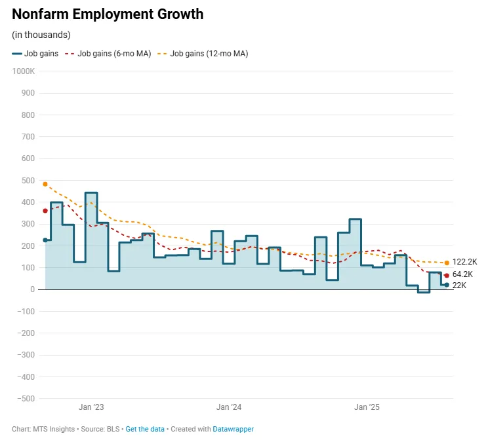The height and width of the screenshot is (442, 486).
Task: Click the 122.2K value label
Action: point(465,262)
